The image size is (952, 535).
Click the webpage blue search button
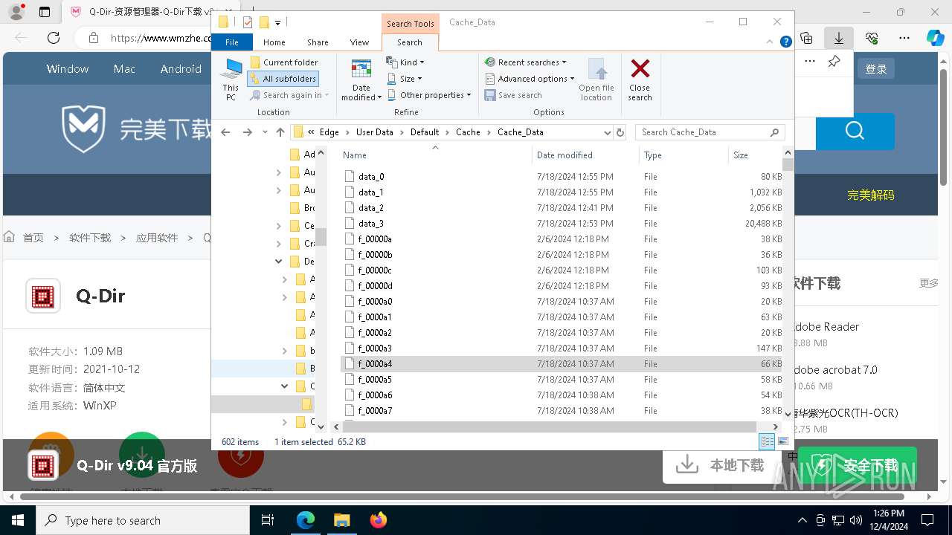(855, 132)
